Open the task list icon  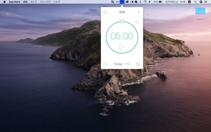coord(105,64)
